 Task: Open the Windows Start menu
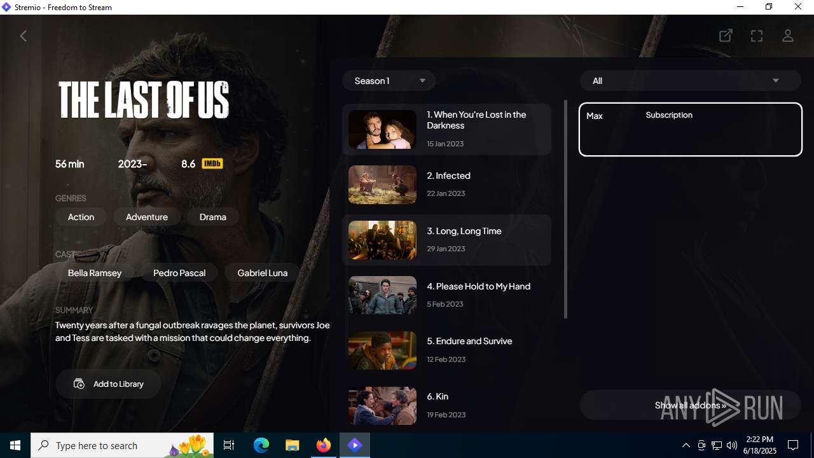point(15,445)
